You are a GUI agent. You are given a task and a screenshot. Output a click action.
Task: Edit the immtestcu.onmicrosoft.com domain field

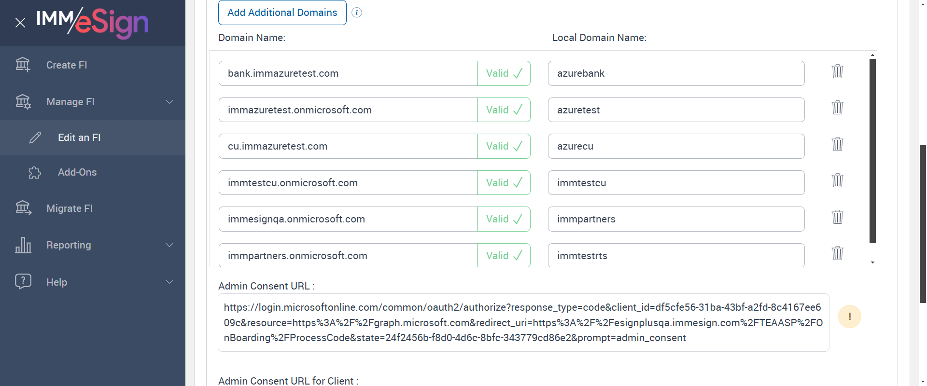(x=348, y=183)
